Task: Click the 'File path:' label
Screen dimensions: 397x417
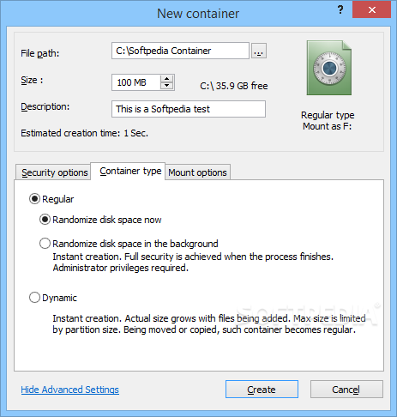Action: point(40,53)
